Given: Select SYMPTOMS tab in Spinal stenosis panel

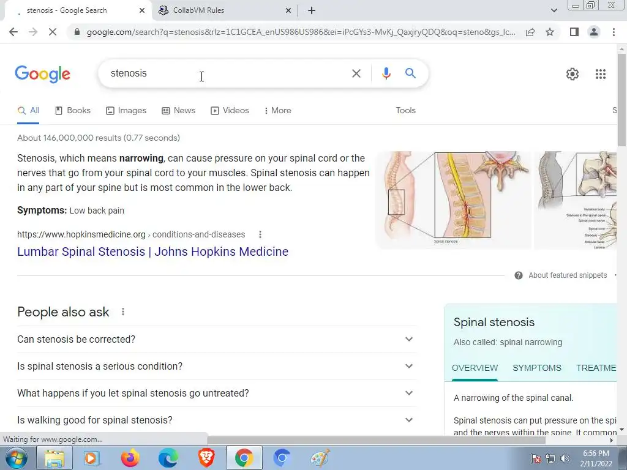Looking at the screenshot, I should click(x=536, y=368).
